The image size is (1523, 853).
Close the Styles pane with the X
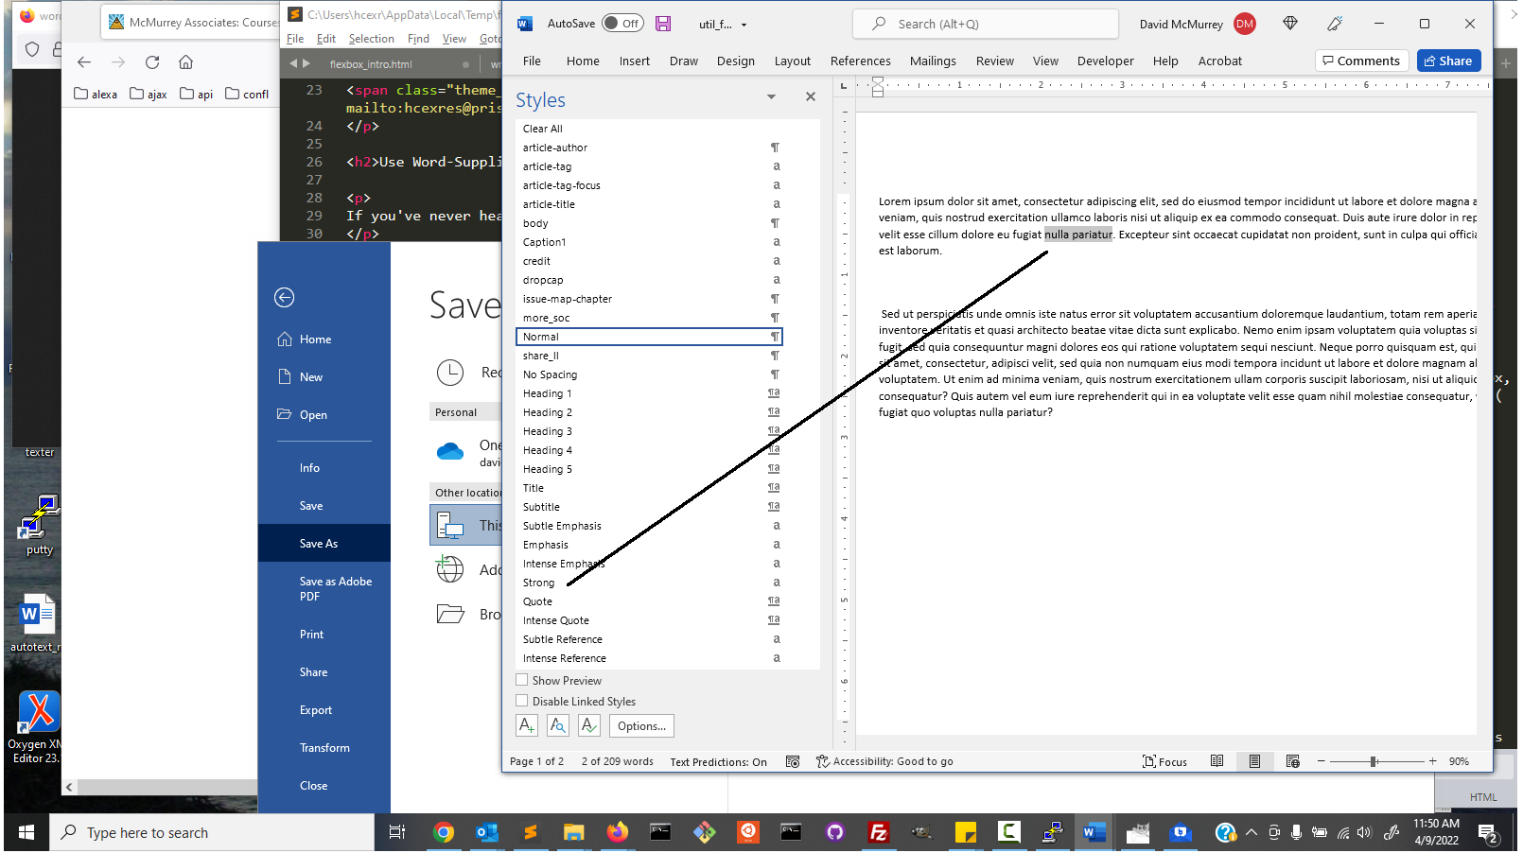click(x=810, y=96)
